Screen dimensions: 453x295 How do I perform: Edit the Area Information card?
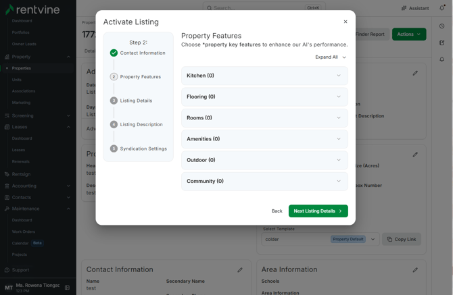point(415,270)
